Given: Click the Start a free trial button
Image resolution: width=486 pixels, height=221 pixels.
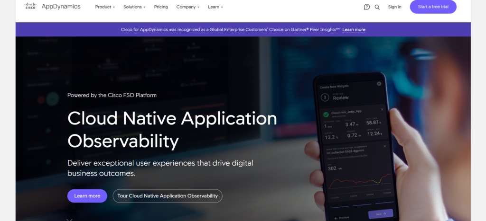Looking at the screenshot, I should [x=433, y=7].
